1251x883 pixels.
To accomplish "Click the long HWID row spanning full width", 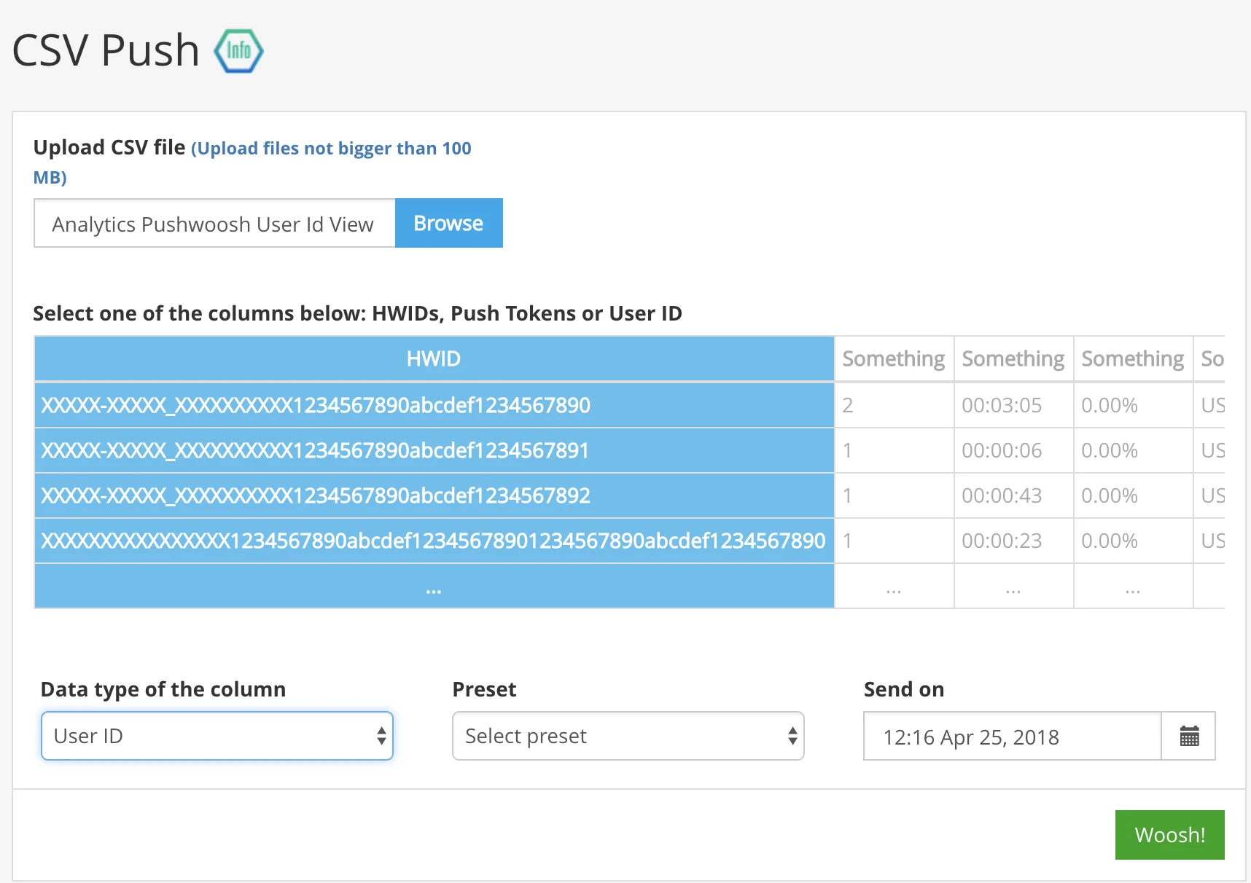I will (434, 541).
